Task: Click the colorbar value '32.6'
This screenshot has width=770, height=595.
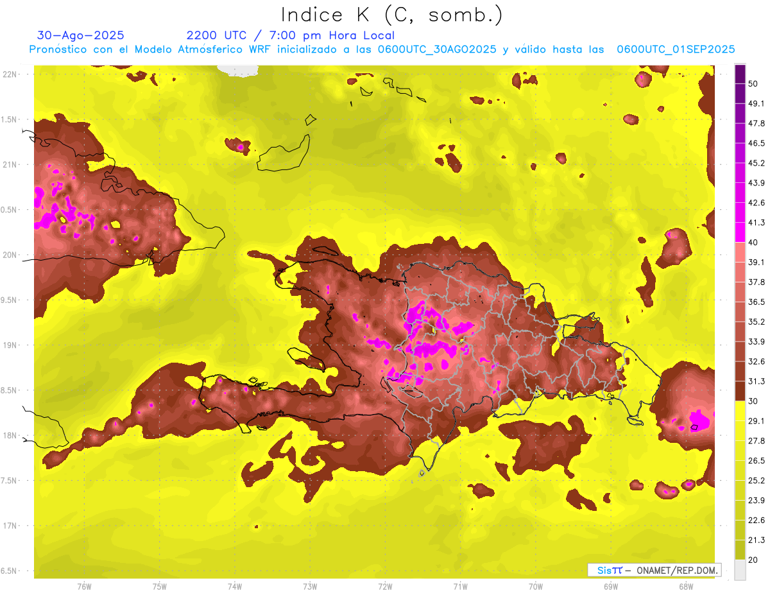Action: (756, 361)
